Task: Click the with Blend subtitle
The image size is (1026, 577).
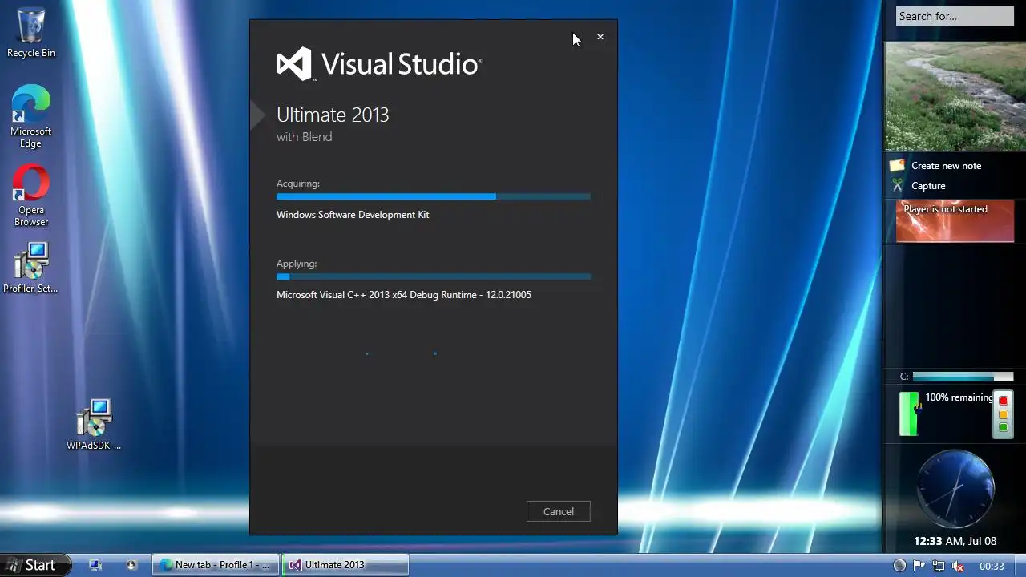Action: click(x=304, y=137)
